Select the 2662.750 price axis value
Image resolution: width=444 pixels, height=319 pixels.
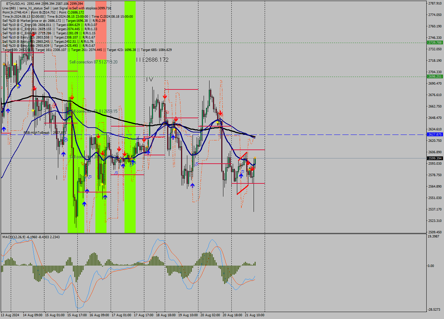point(435,106)
